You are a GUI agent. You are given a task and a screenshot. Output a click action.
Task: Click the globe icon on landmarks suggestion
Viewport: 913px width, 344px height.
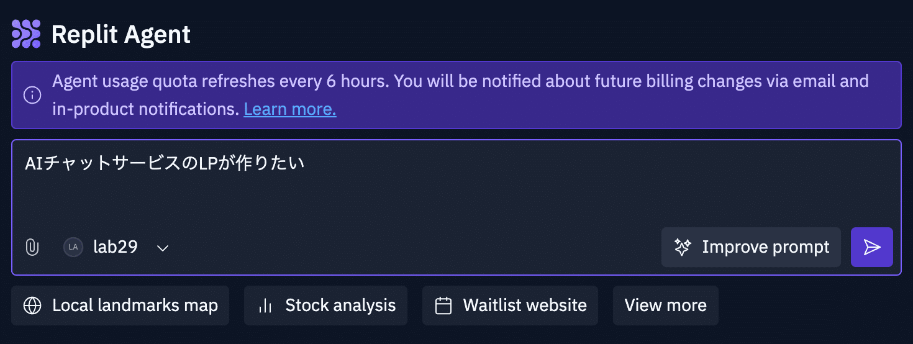click(32, 306)
